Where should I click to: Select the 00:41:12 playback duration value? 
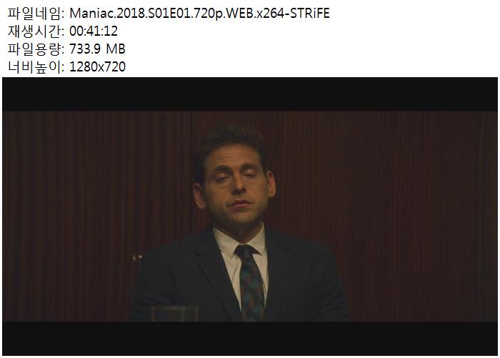[94, 31]
